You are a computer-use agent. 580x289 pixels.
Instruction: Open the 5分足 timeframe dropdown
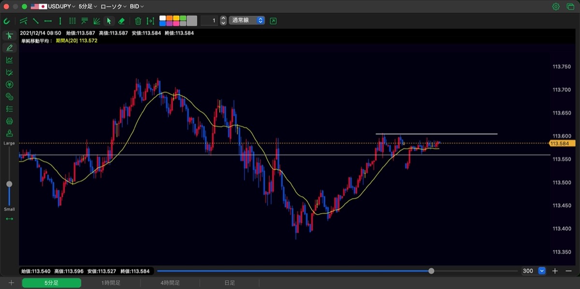(x=87, y=7)
